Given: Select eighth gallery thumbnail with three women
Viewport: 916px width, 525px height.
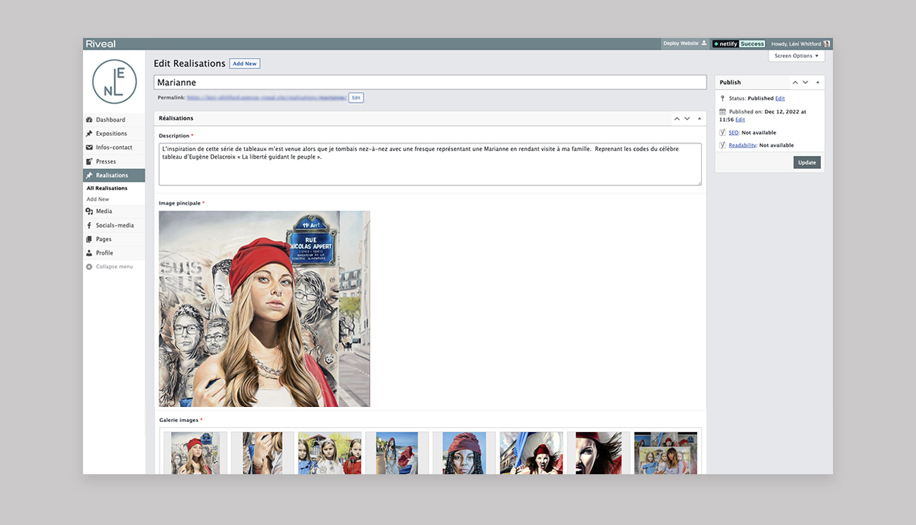Looking at the screenshot, I should [x=666, y=453].
